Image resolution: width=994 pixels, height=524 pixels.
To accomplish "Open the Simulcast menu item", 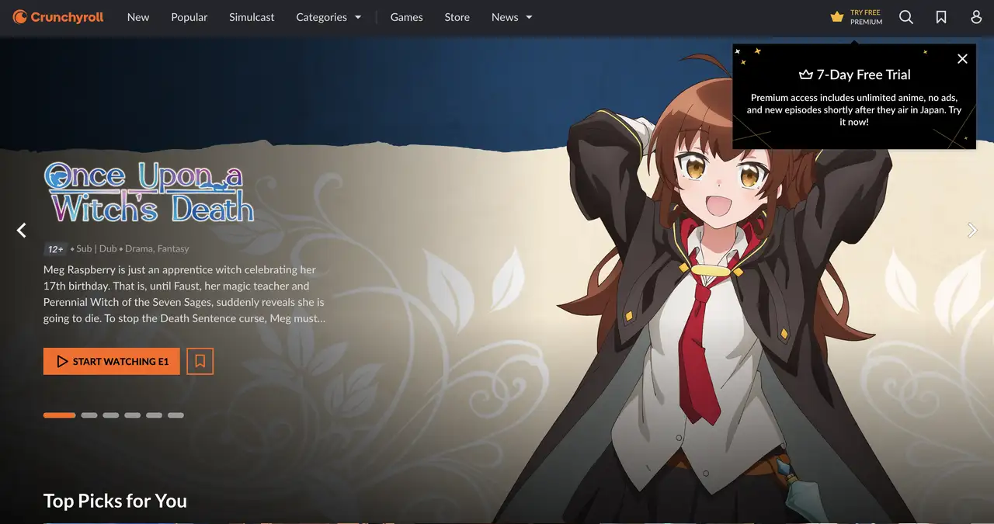I will [x=252, y=17].
